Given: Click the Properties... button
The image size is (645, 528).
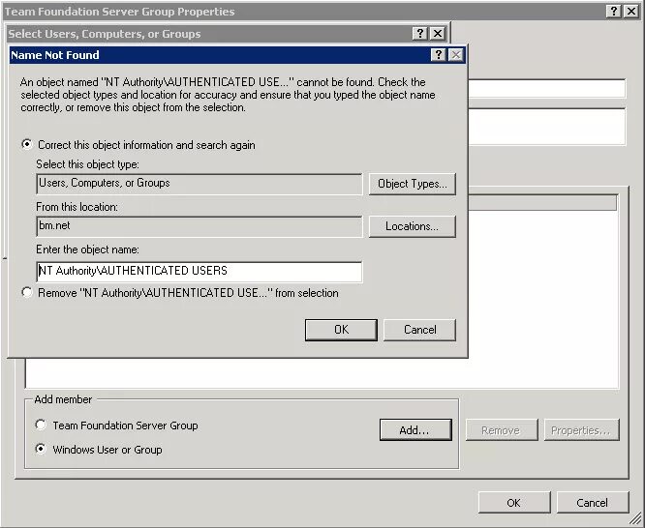Looking at the screenshot, I should [x=581, y=429].
